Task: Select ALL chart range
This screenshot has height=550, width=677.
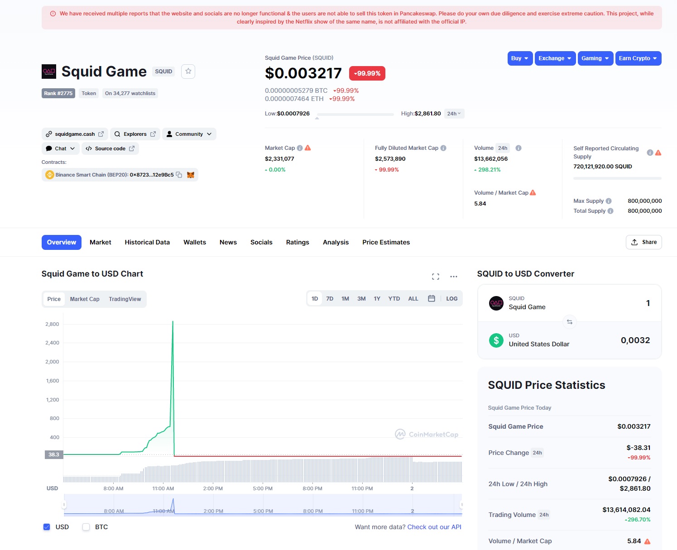Action: [413, 299]
